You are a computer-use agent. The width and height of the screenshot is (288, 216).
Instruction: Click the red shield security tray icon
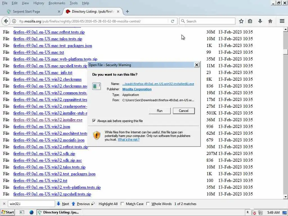(x=254, y=213)
